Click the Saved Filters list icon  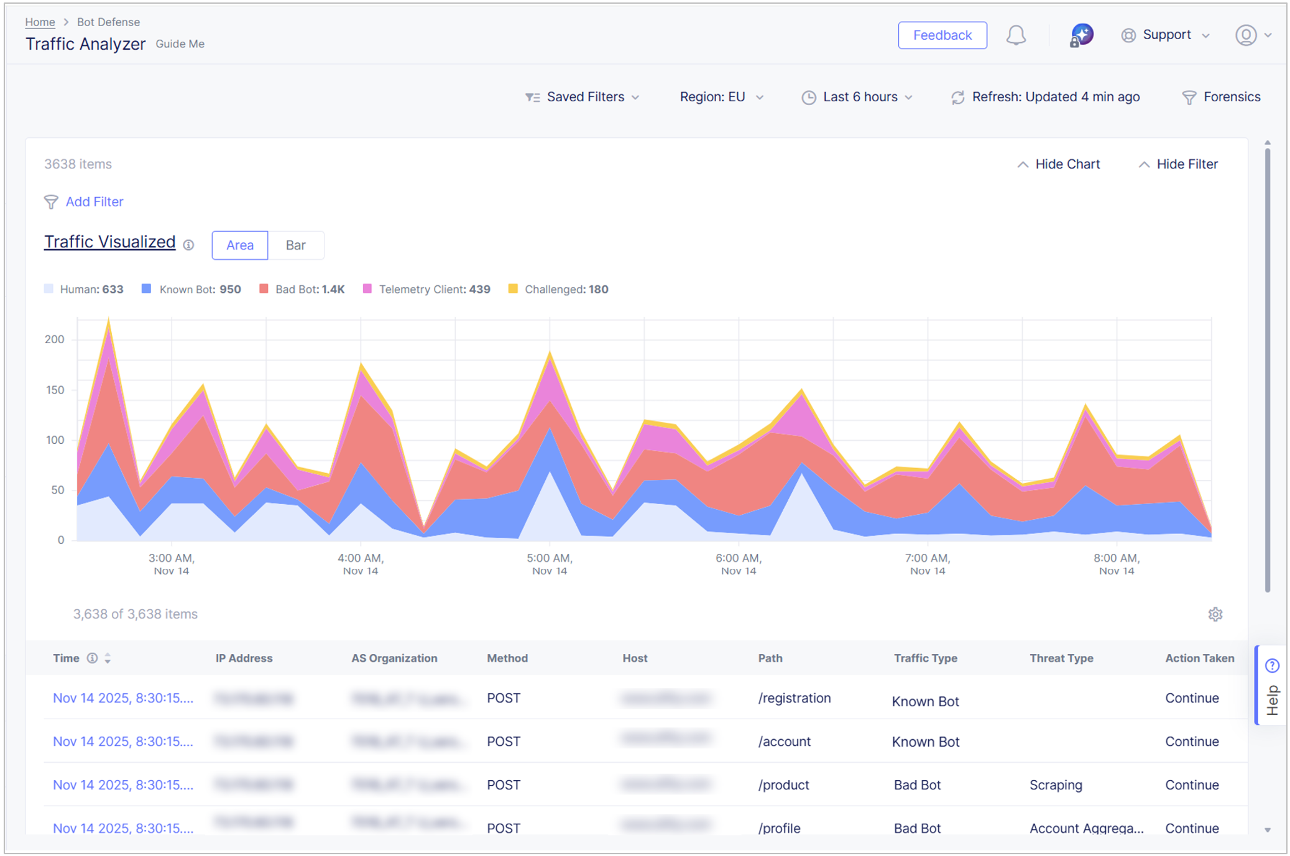coord(532,98)
